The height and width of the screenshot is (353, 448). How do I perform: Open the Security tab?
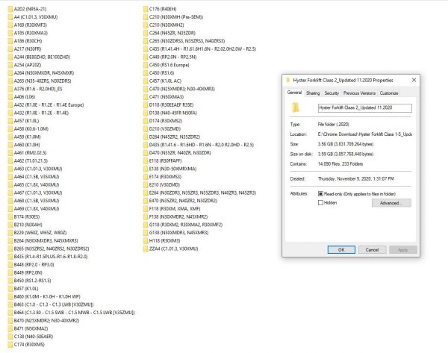332,93
